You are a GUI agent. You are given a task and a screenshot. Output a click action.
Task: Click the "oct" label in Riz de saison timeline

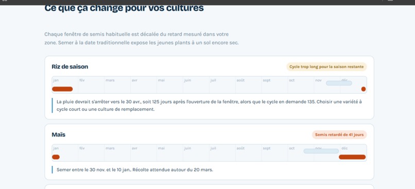(291, 80)
